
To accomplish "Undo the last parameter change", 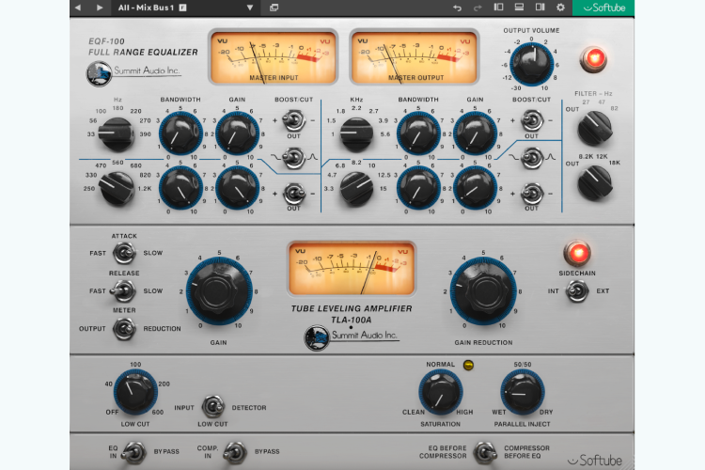I will coord(457,8).
